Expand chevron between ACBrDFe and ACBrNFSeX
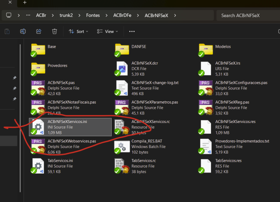 (138, 16)
